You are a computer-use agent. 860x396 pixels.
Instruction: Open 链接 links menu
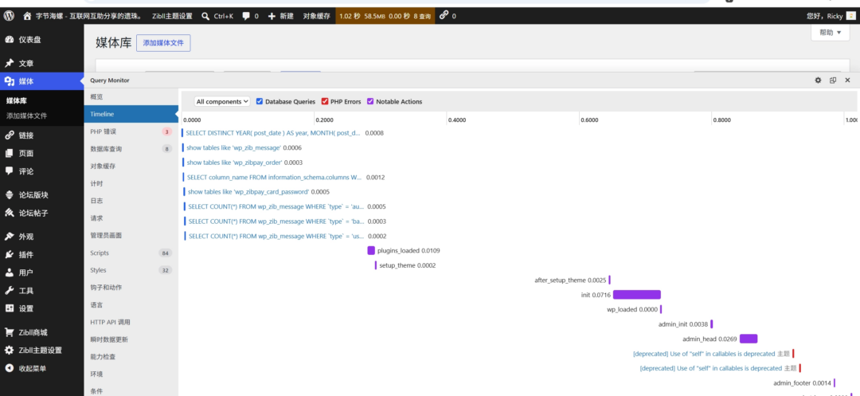click(x=41, y=135)
